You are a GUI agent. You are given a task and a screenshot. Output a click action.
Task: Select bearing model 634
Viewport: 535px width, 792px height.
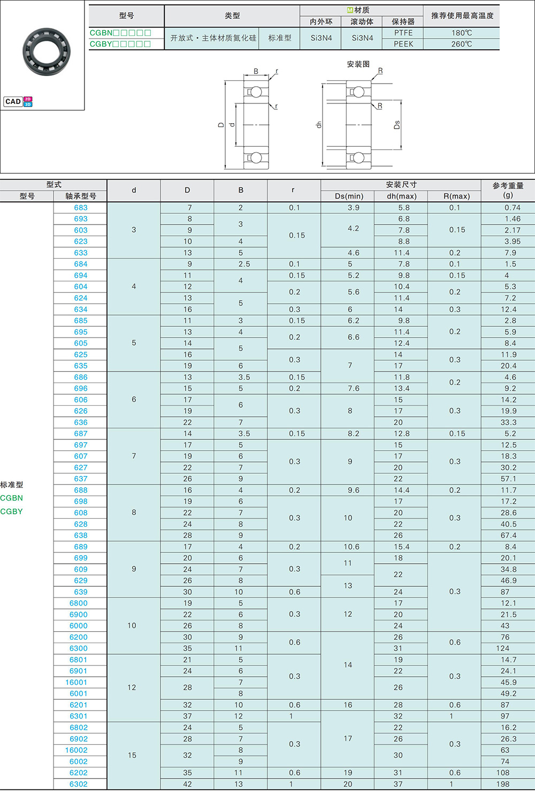pyautogui.click(x=81, y=309)
